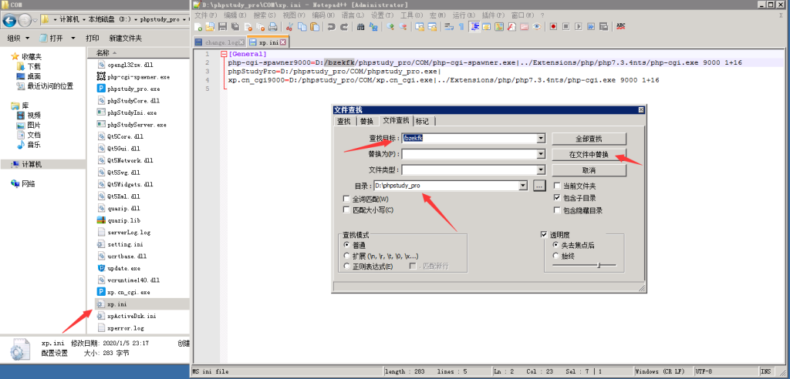This screenshot has height=379, width=790.
Task: Toggle the show all characters pilcrow icon
Action: [x=461, y=27]
